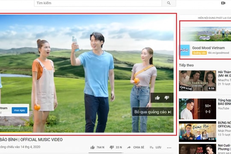
Task: Open the three-dot more actions menu
Action: (x=169, y=148)
